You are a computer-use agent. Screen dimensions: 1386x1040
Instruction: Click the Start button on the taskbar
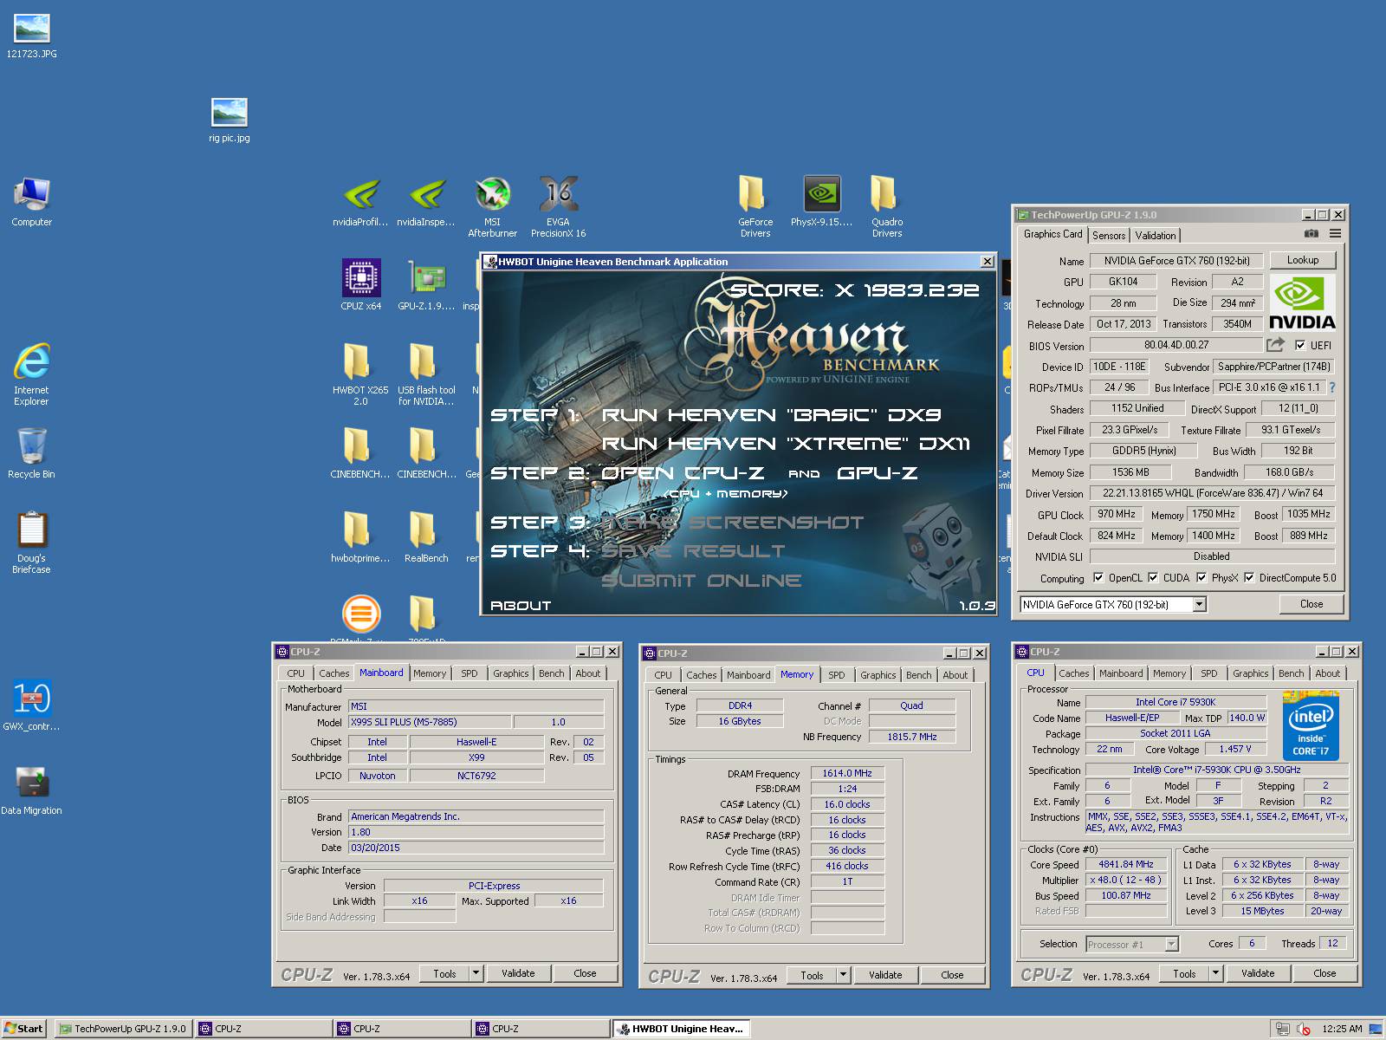click(23, 1029)
